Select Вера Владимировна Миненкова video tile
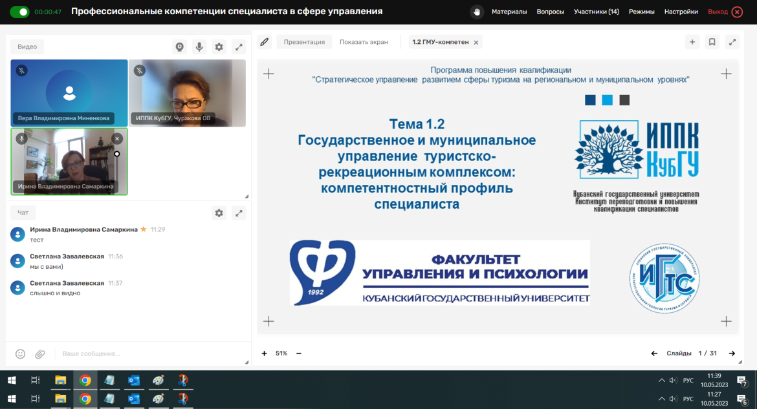757x409 pixels. click(69, 93)
